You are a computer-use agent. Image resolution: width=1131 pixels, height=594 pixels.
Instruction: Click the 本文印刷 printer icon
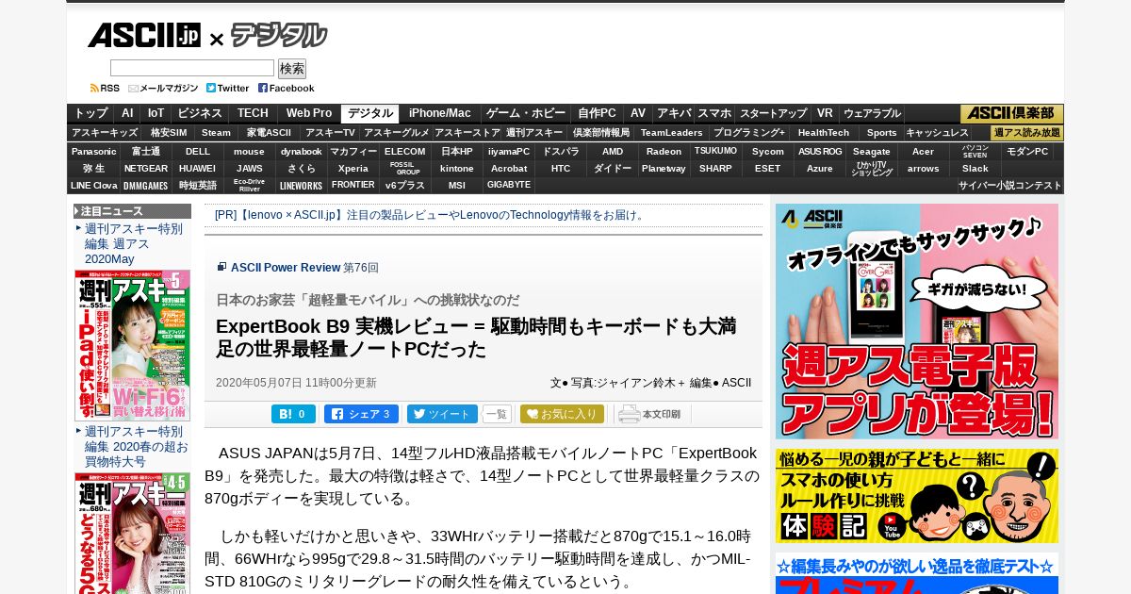pos(650,414)
